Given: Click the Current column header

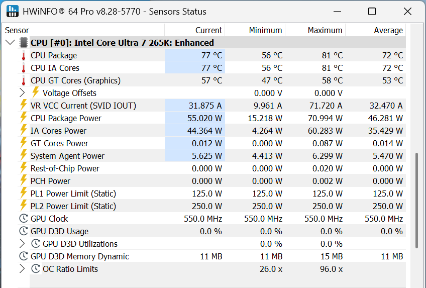Looking at the screenshot, I should pyautogui.click(x=208, y=30).
